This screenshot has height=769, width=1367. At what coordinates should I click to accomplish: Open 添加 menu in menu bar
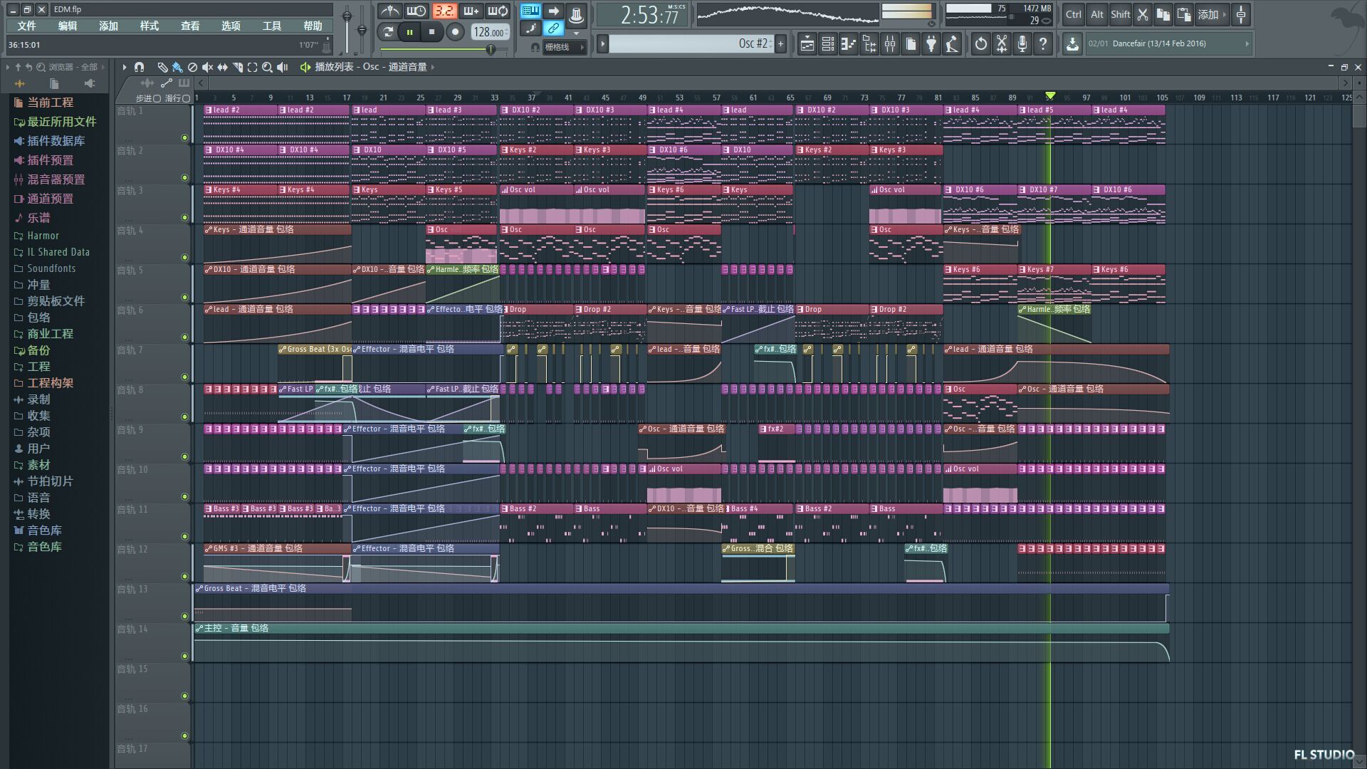coord(108,26)
